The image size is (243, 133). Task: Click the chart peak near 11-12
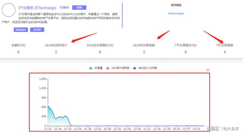click(48, 106)
